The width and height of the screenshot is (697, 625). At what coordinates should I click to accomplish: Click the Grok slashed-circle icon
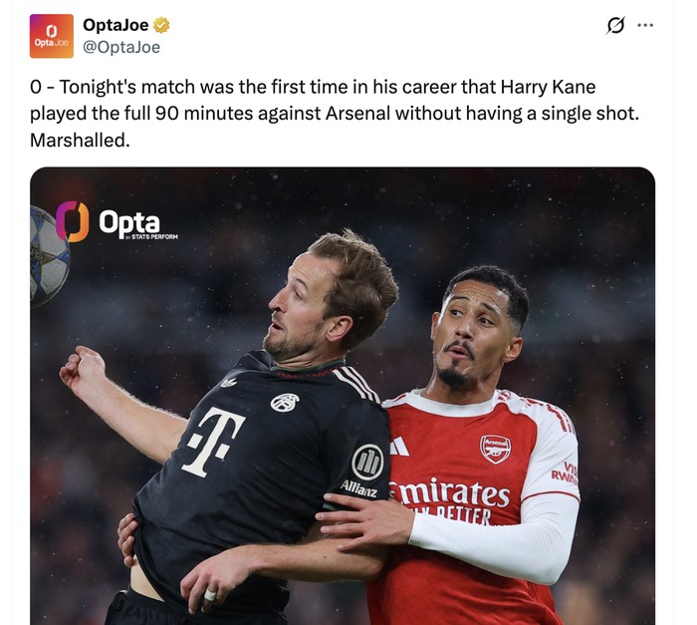(x=615, y=26)
